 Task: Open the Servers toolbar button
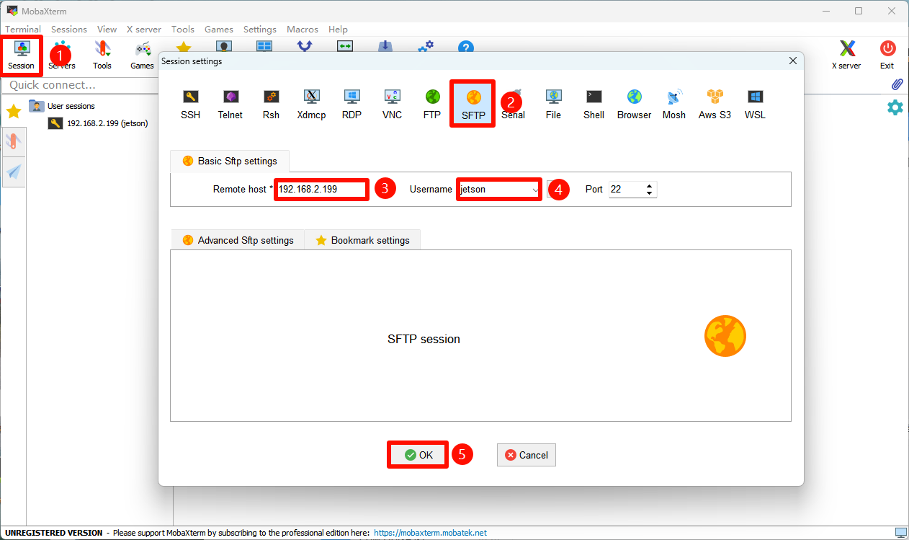click(x=62, y=56)
